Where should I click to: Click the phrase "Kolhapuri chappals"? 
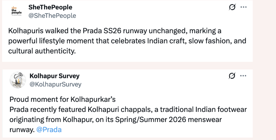pyautogui.click(x=123, y=109)
